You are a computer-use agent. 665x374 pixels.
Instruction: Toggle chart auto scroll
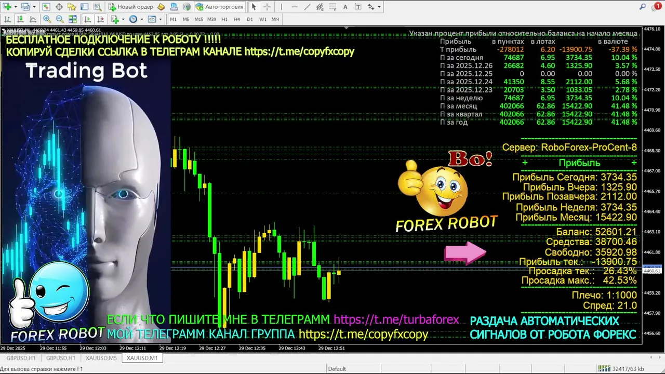[x=88, y=19]
